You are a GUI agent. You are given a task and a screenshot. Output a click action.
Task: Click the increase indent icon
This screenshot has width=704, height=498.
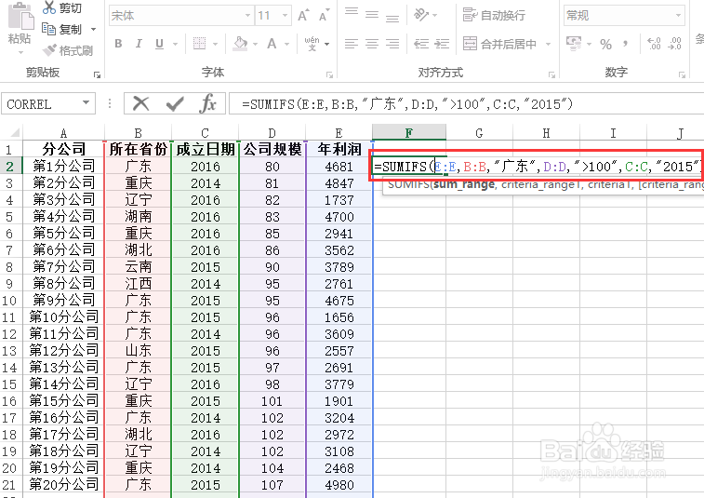click(442, 44)
